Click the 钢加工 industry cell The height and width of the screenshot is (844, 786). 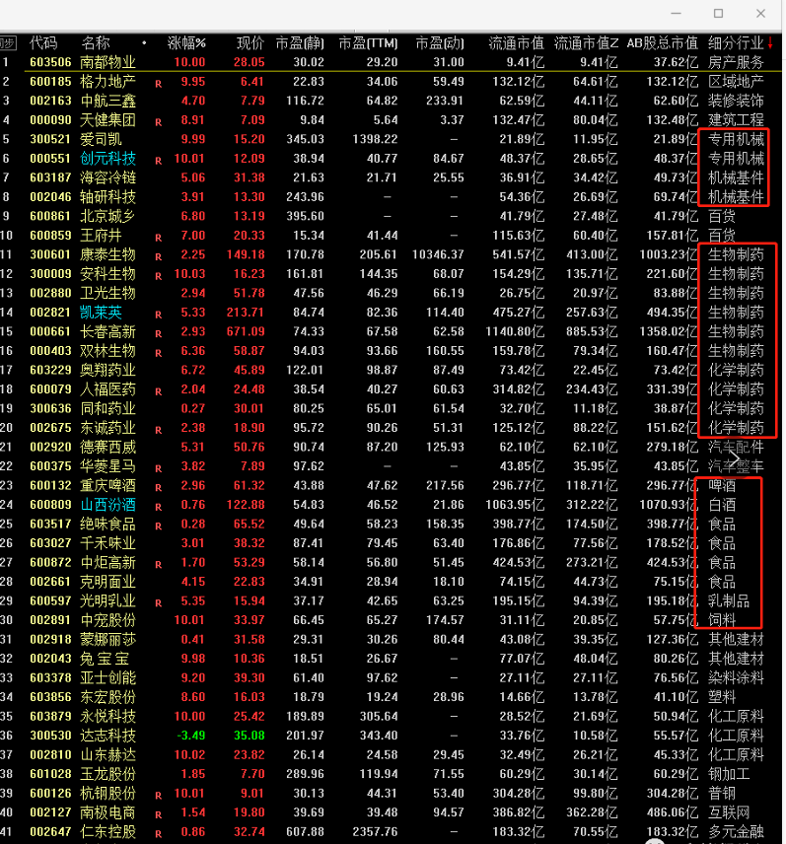(x=729, y=775)
